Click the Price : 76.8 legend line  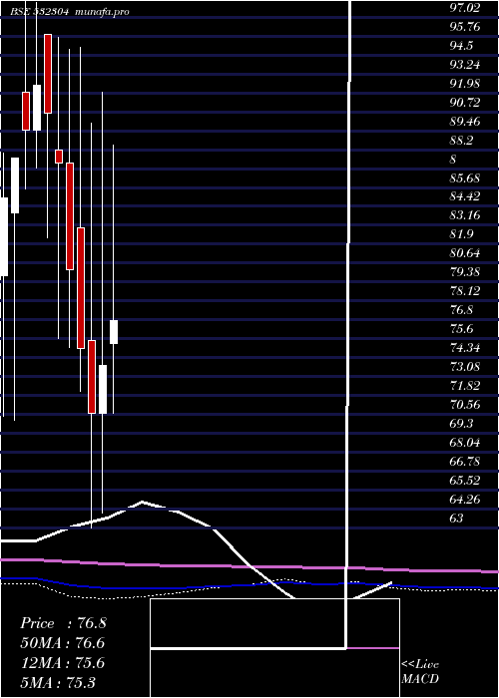[x=63, y=623]
